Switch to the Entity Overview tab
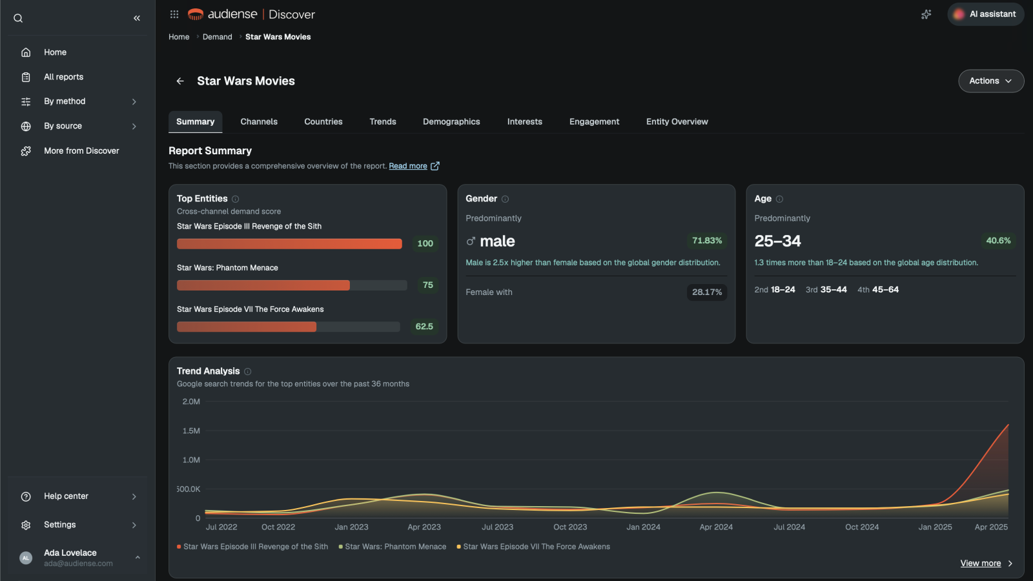The height and width of the screenshot is (581, 1033). [x=677, y=121]
